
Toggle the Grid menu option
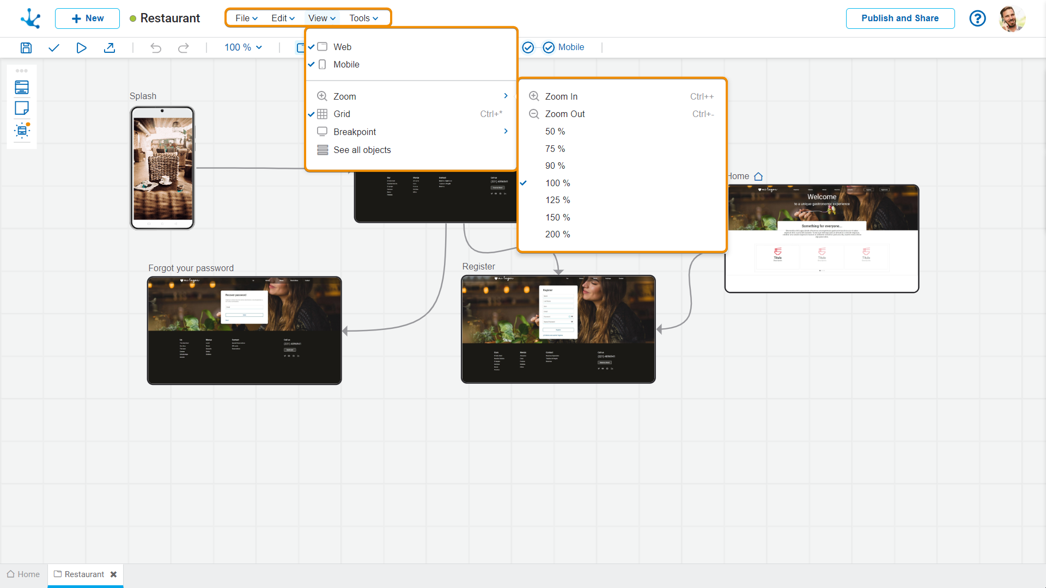(x=342, y=114)
